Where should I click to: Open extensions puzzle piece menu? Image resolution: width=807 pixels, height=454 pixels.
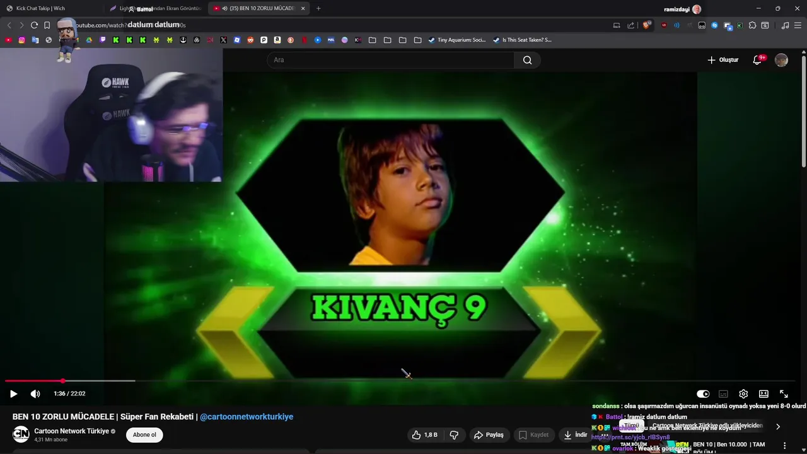click(752, 25)
